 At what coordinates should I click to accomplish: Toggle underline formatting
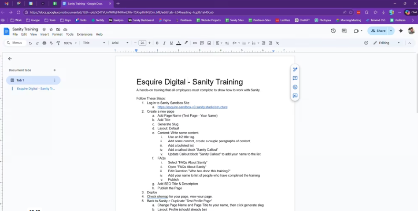[171, 43]
